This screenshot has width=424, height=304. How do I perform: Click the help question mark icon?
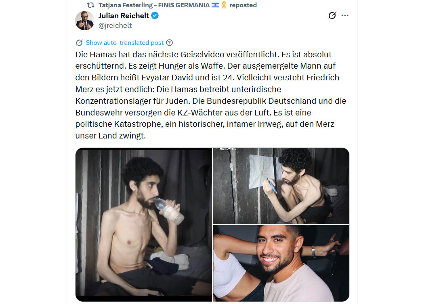pos(169,43)
